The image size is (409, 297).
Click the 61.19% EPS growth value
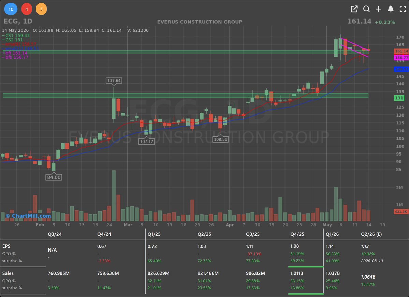tap(297, 254)
